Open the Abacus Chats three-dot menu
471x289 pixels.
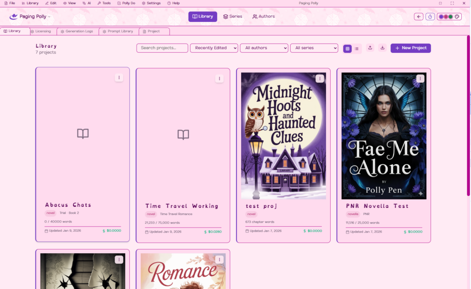coord(119,78)
